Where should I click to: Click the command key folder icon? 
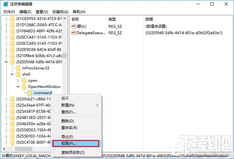30,93
